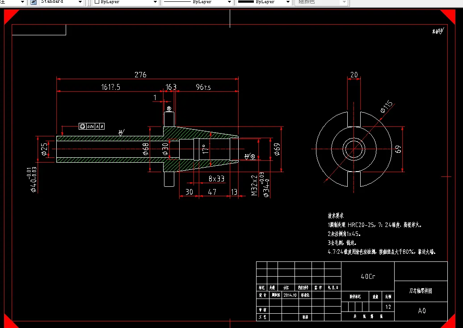Image resolution: width=463 pixels, height=328 pixels.
Task: Select the 刀芯轴零件图 title cell
Action: tap(421, 291)
